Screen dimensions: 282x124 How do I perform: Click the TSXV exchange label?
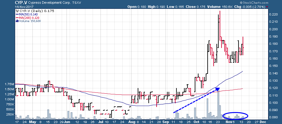point(77,3)
